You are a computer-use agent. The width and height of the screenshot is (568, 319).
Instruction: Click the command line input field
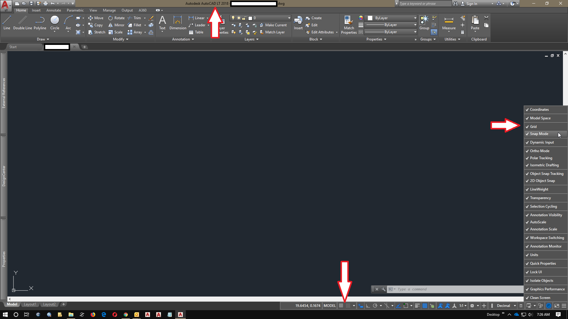(459, 289)
